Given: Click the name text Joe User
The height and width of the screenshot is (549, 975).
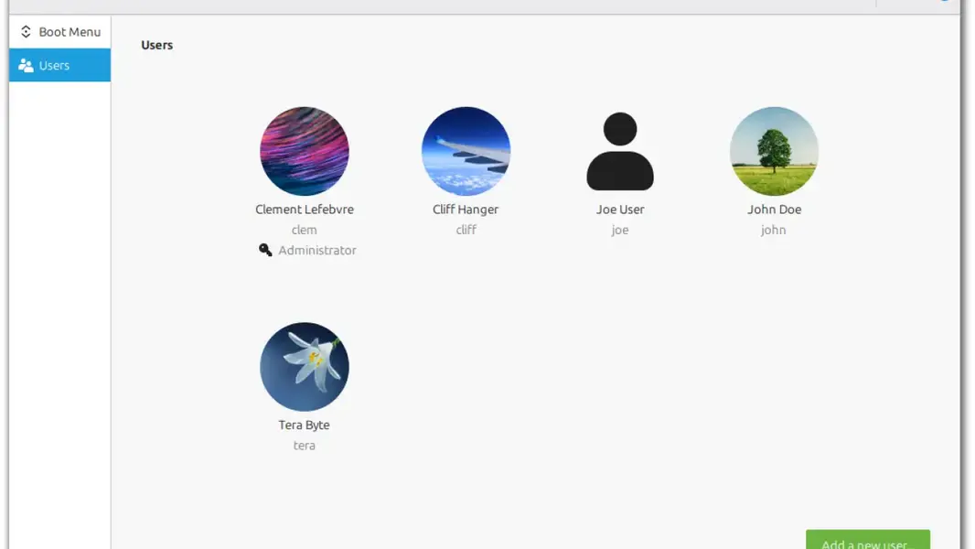Looking at the screenshot, I should point(620,210).
